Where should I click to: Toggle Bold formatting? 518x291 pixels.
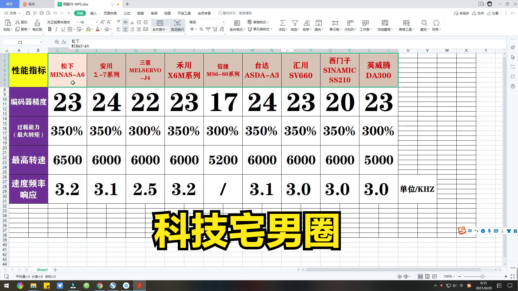point(50,29)
